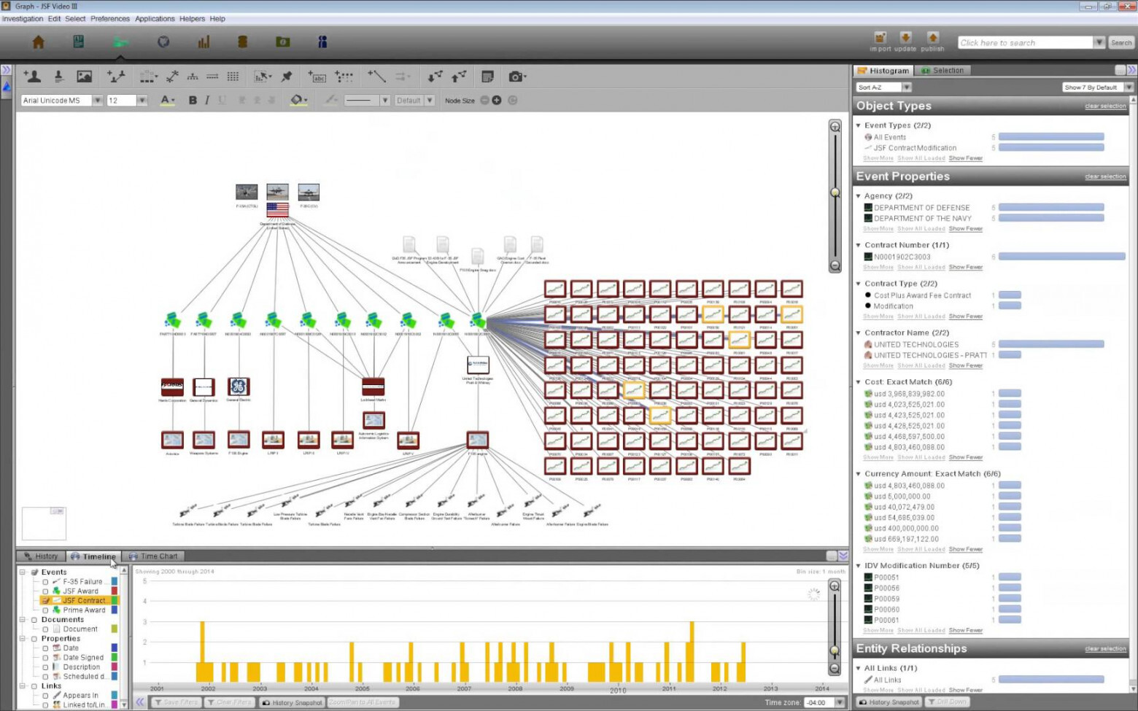The width and height of the screenshot is (1138, 711).
Task: Open the fill color bucket tool
Action: click(298, 101)
